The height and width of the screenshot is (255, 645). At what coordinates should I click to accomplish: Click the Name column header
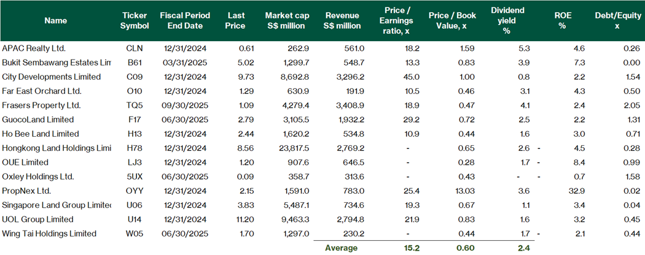click(56, 20)
